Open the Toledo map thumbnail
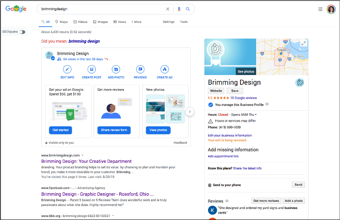340x220 pixels. click(x=282, y=57)
